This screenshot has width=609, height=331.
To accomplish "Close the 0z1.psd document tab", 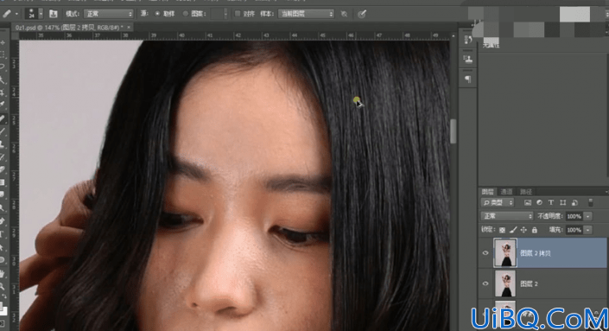I will pos(129,27).
